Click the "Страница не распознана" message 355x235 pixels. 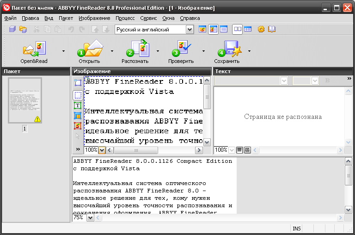point(283,117)
